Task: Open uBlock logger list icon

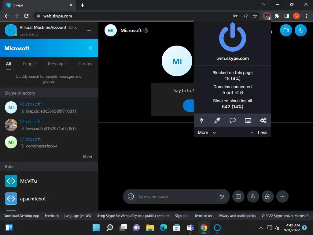Action: (x=248, y=120)
